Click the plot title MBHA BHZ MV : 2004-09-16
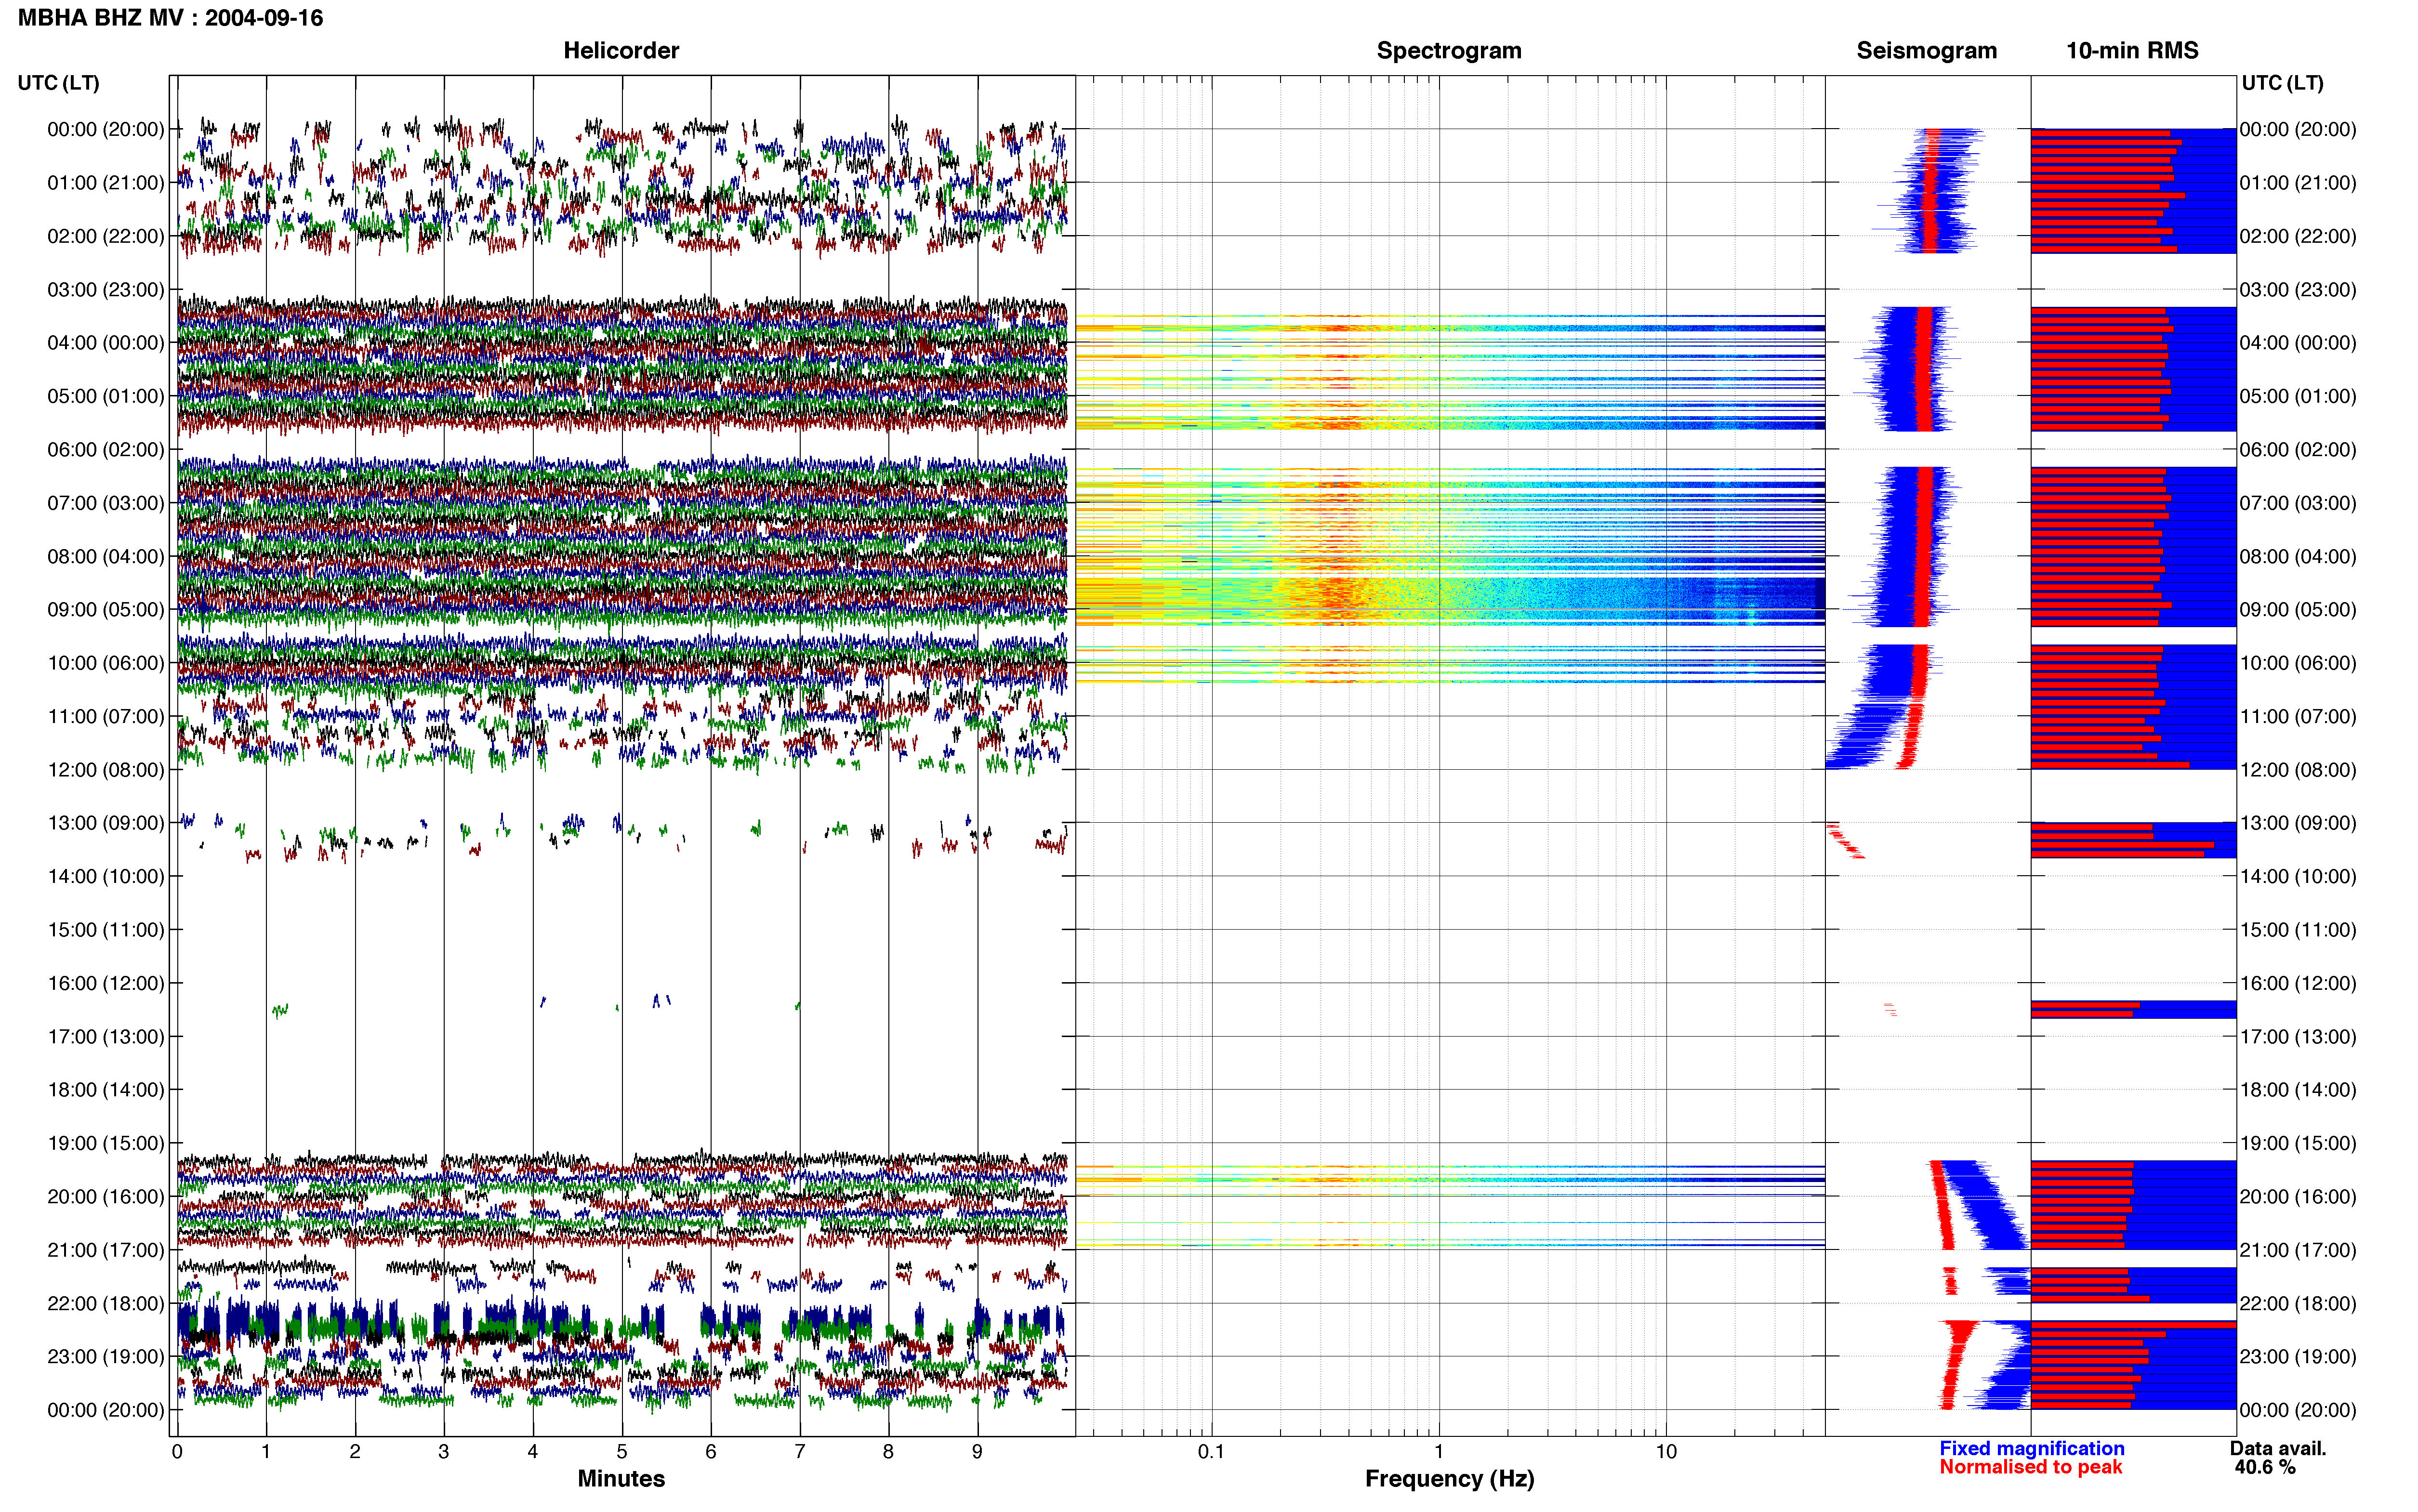The width and height of the screenshot is (2418, 1512). 171,18
